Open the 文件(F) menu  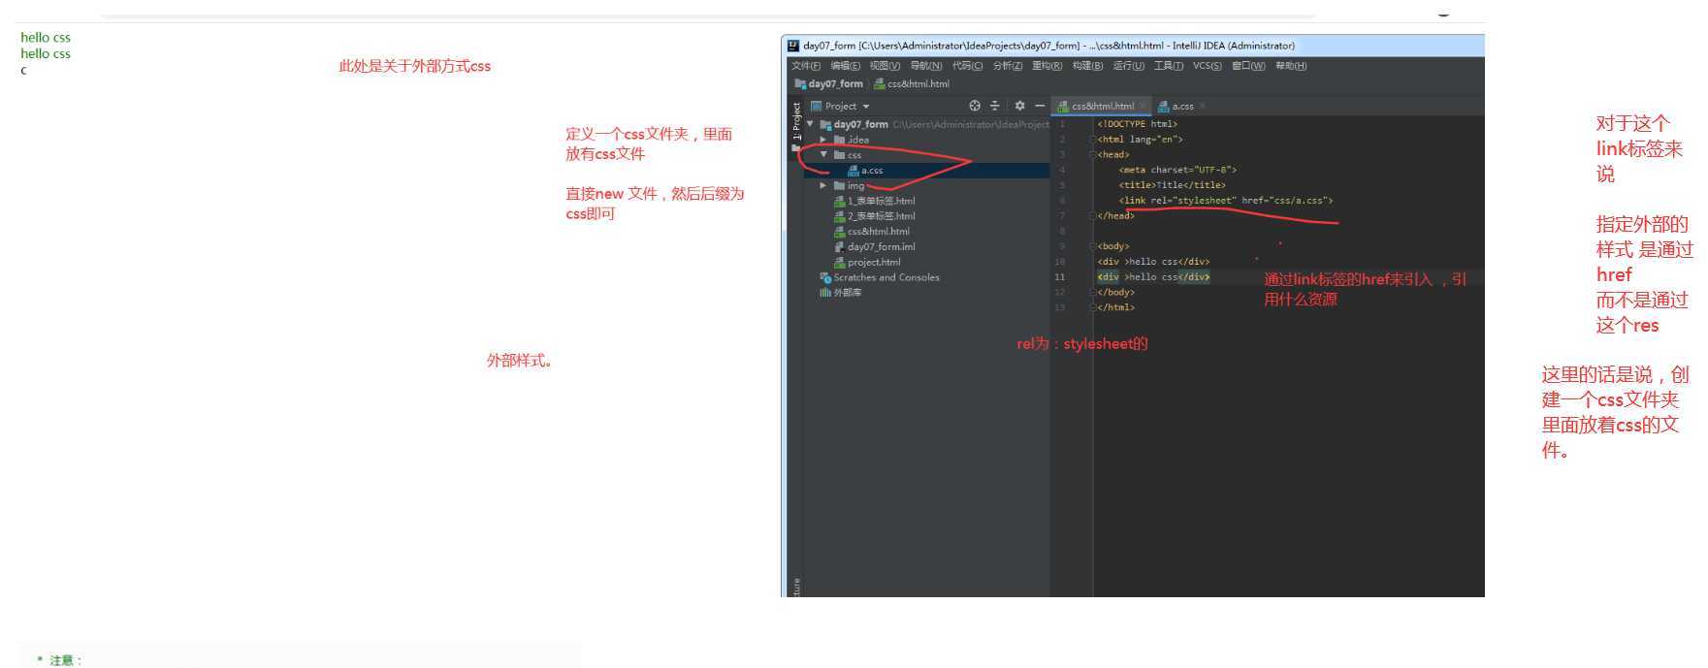click(x=806, y=66)
